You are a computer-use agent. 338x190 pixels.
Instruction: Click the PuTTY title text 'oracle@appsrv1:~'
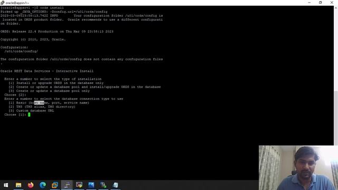[x=17, y=3]
